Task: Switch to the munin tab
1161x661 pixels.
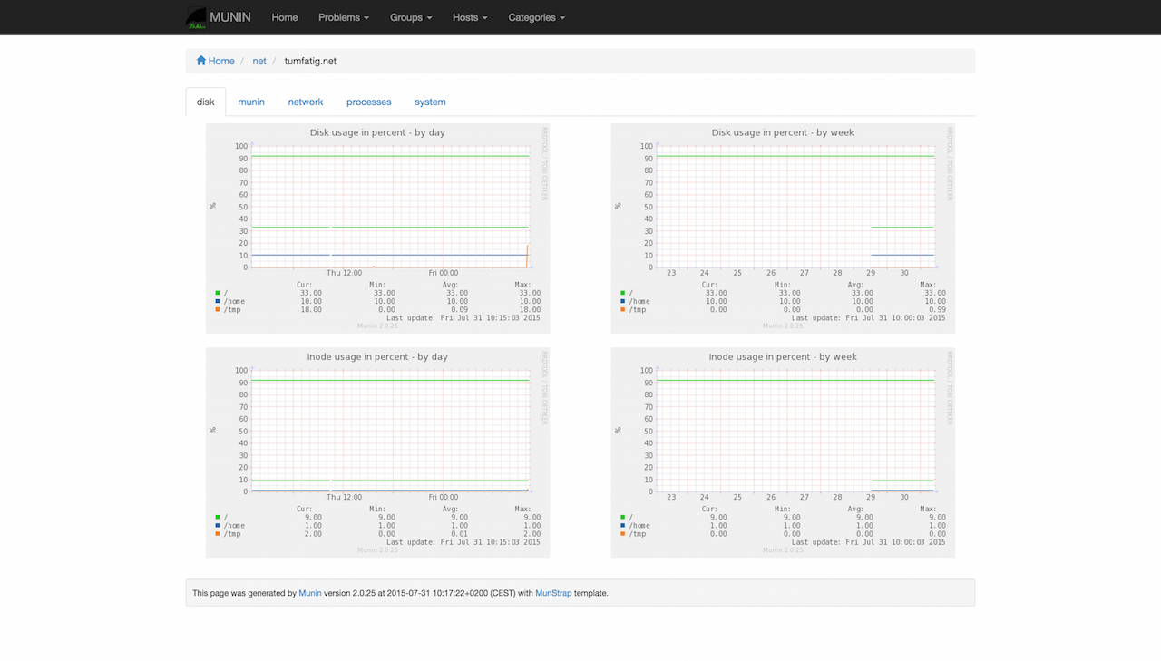Action: pyautogui.click(x=251, y=102)
